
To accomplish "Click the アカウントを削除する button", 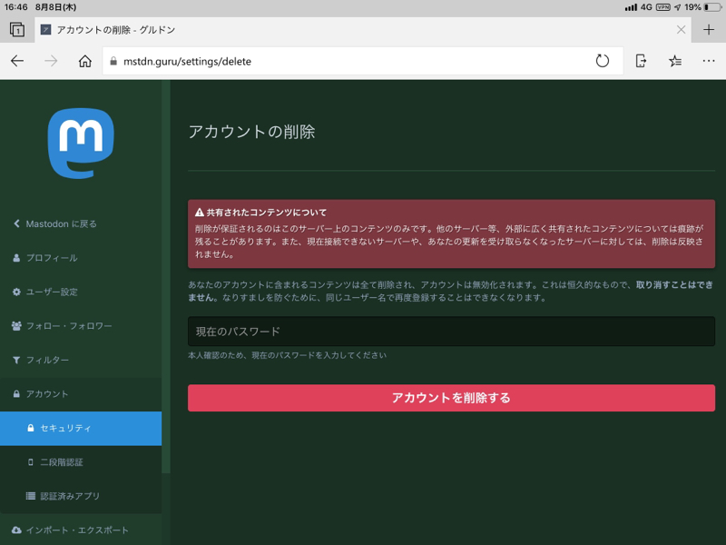I will coord(451,398).
